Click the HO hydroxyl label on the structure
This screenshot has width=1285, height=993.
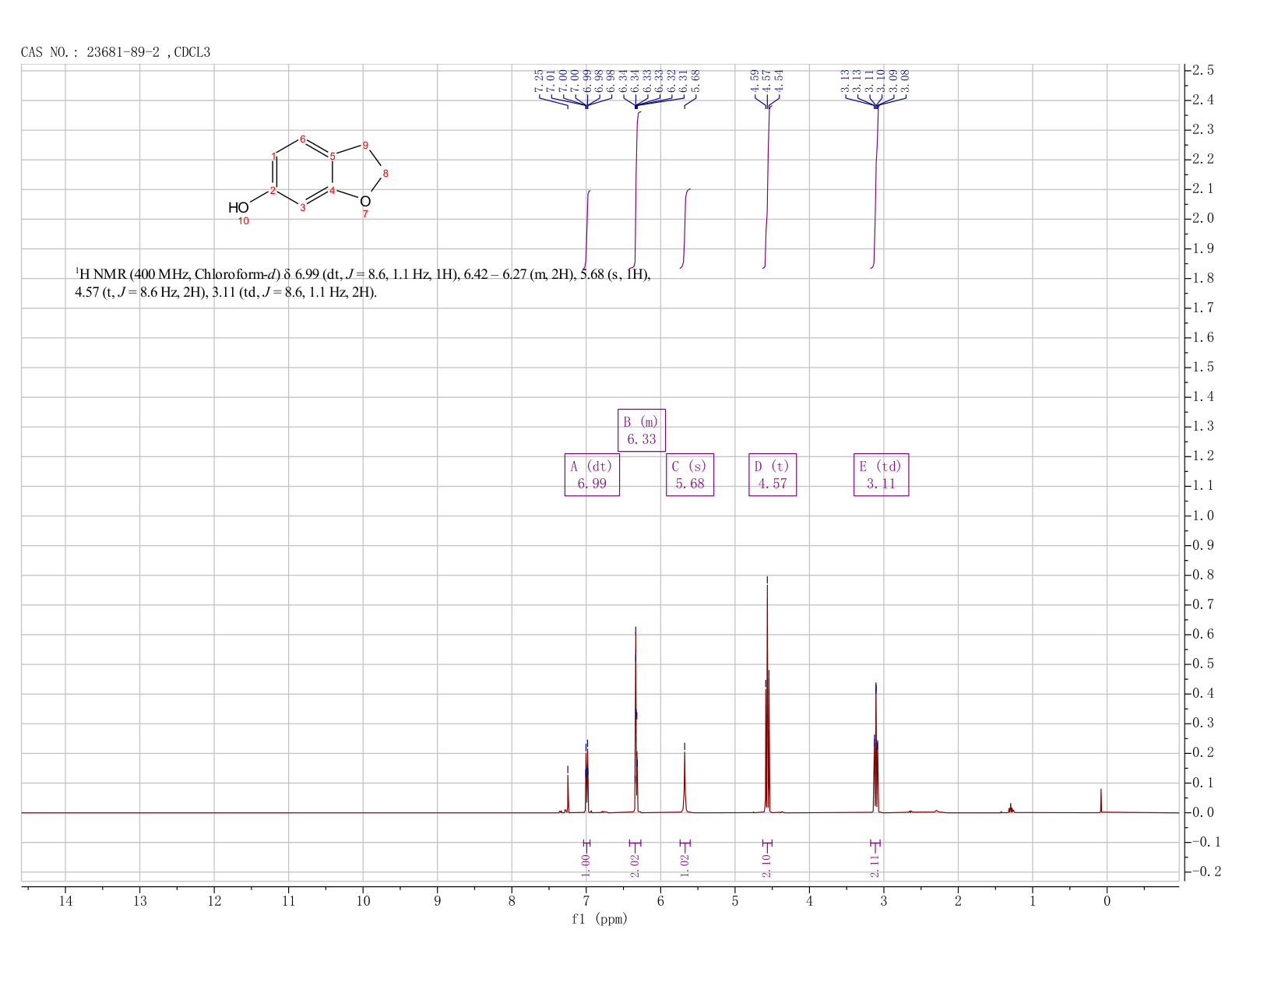click(238, 208)
